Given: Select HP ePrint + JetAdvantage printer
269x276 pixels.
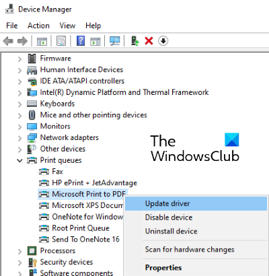Looking at the screenshot, I should pos(94,183).
